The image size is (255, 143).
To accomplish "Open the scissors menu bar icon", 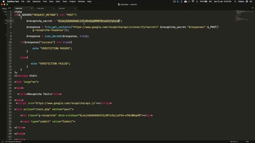I will (x=189, y=2).
